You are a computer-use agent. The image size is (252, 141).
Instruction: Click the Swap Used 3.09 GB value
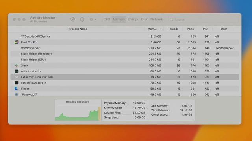tap(140, 117)
